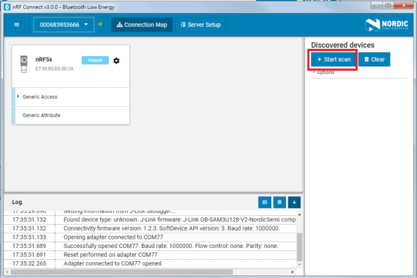Open the log file icon button
The width and height of the screenshot is (417, 278).
click(x=264, y=202)
